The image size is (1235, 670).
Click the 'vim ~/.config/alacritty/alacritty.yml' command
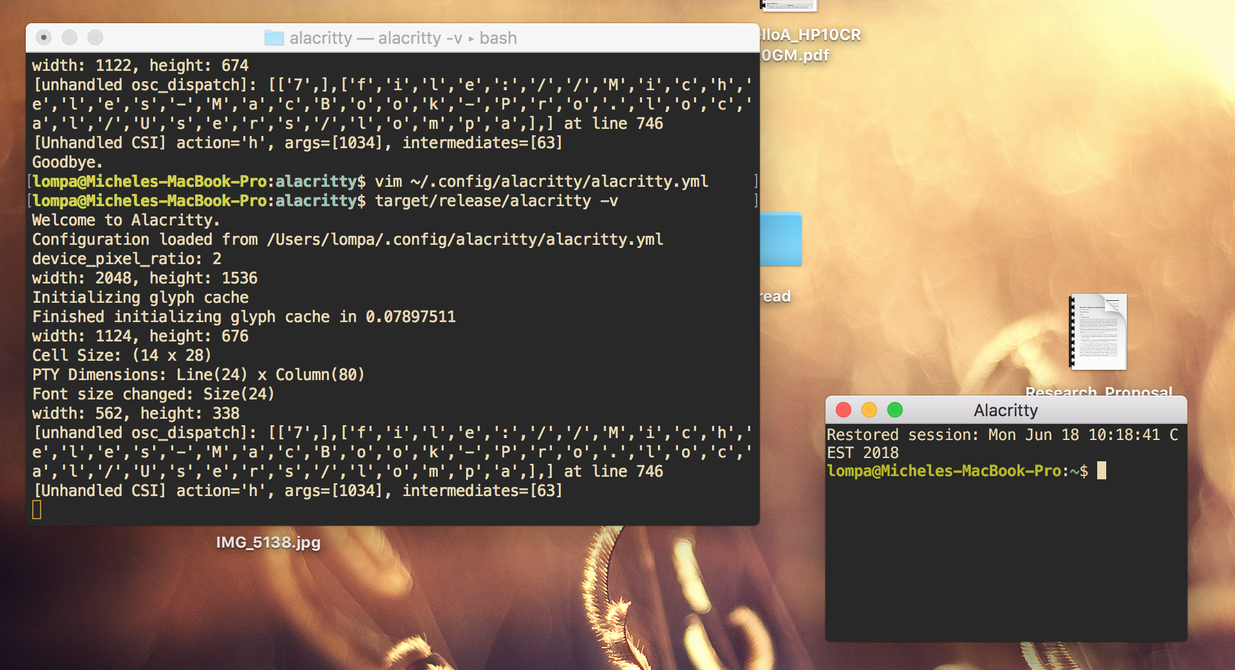click(542, 182)
